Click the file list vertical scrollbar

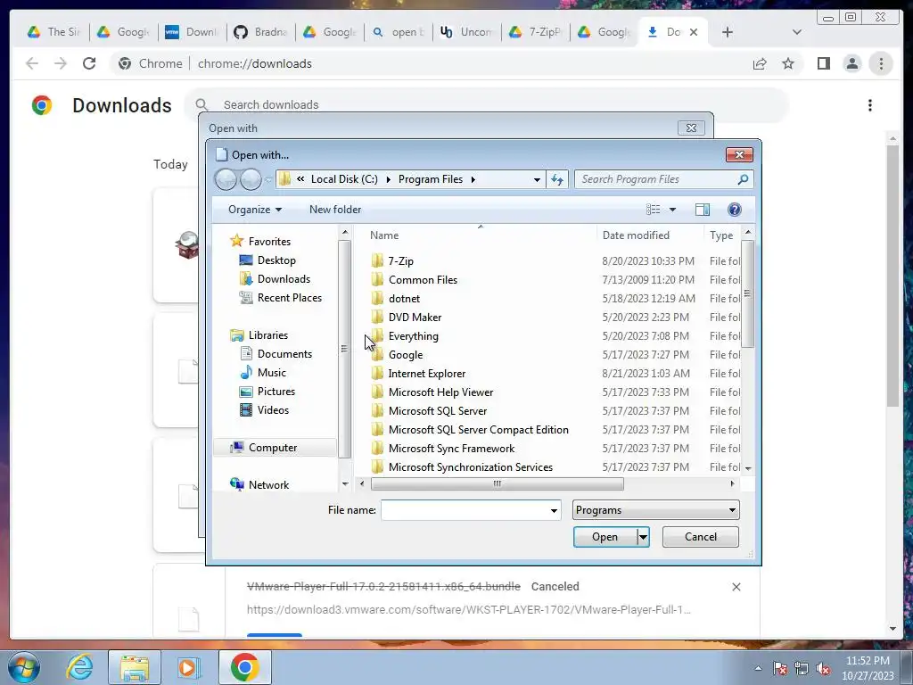pyautogui.click(x=748, y=293)
